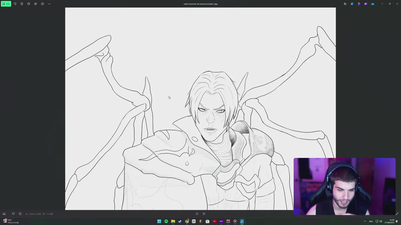Viewport: 401px width, 225px height.
Task: Click the 1.1 MB file size
Action: coord(49,214)
